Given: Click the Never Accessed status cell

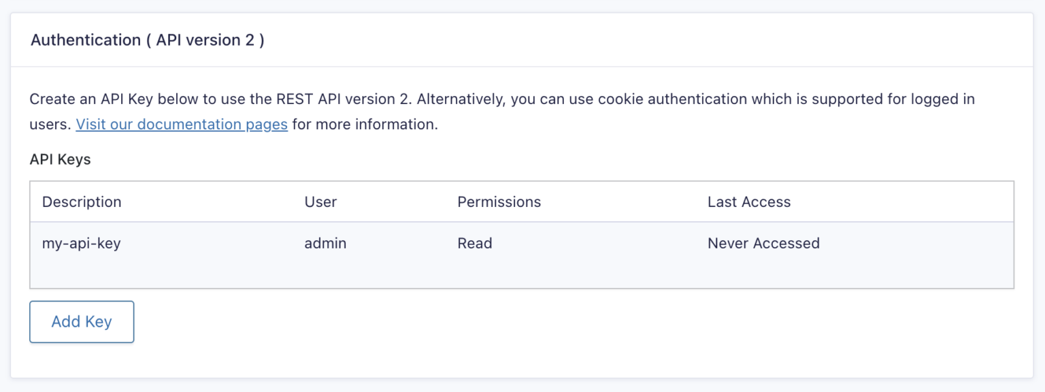Looking at the screenshot, I should click(x=763, y=244).
